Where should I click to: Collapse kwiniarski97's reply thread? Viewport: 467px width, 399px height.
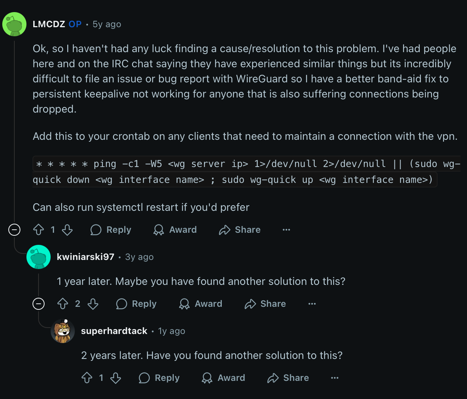pyautogui.click(x=39, y=304)
